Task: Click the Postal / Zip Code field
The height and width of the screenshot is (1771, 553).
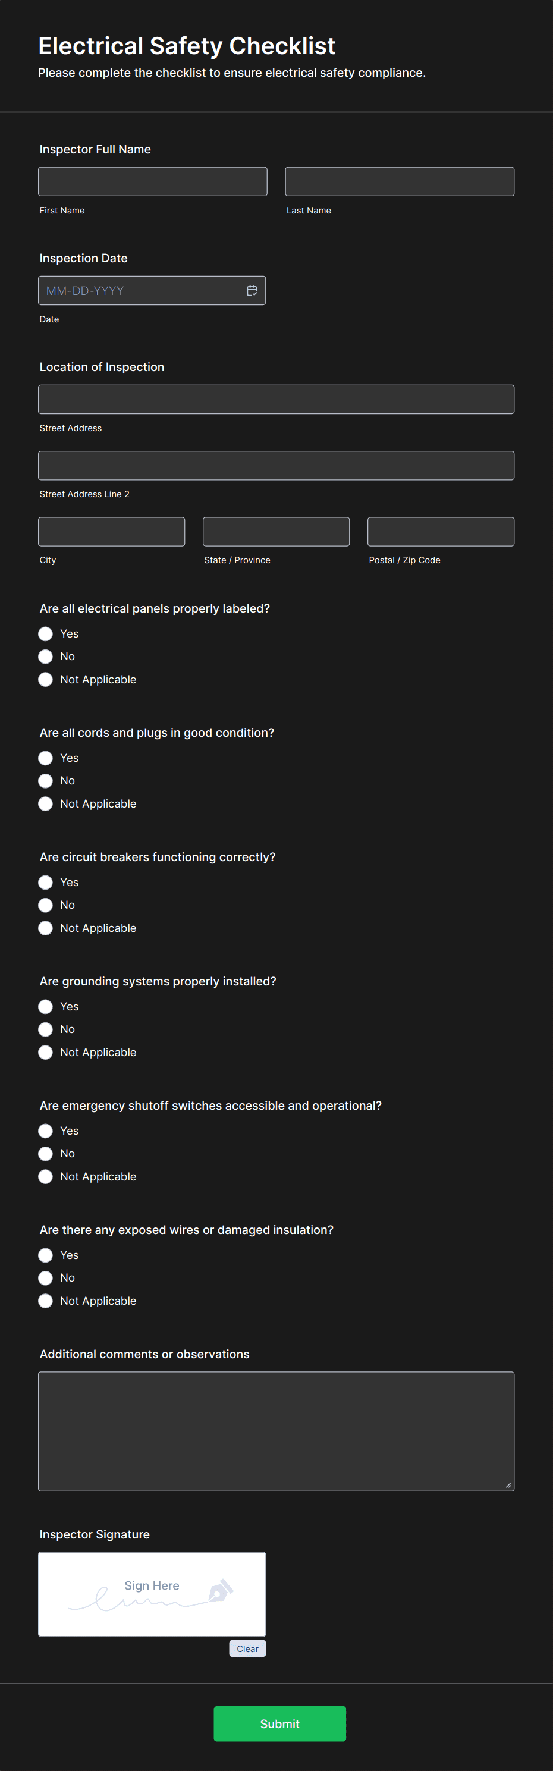Action: 441,532
